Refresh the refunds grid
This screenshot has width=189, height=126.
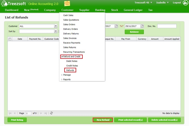(51, 113)
